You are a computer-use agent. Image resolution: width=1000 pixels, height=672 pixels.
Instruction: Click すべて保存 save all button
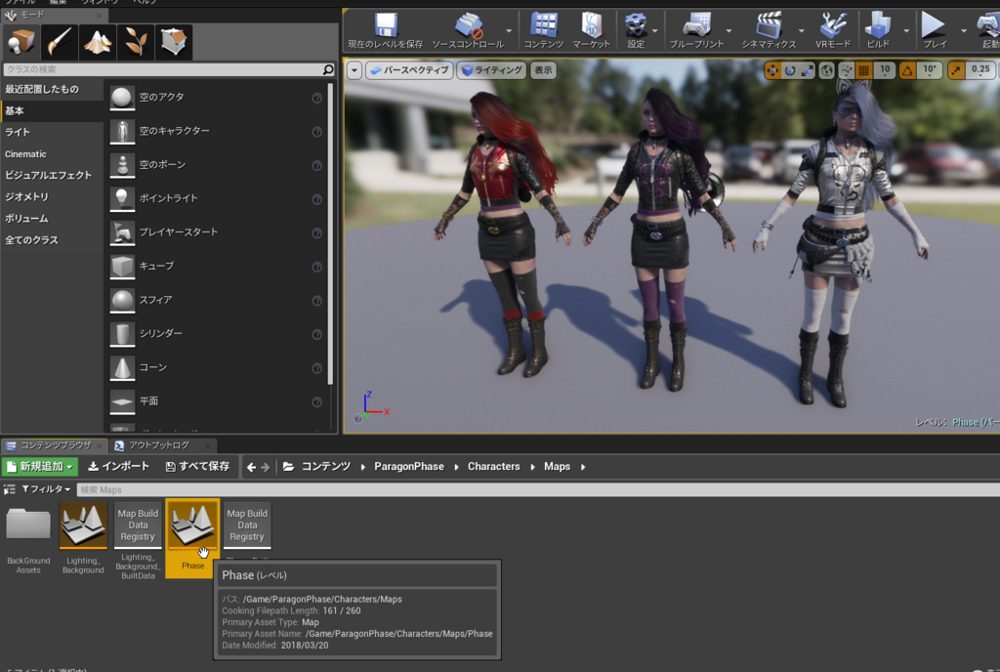[x=197, y=467]
